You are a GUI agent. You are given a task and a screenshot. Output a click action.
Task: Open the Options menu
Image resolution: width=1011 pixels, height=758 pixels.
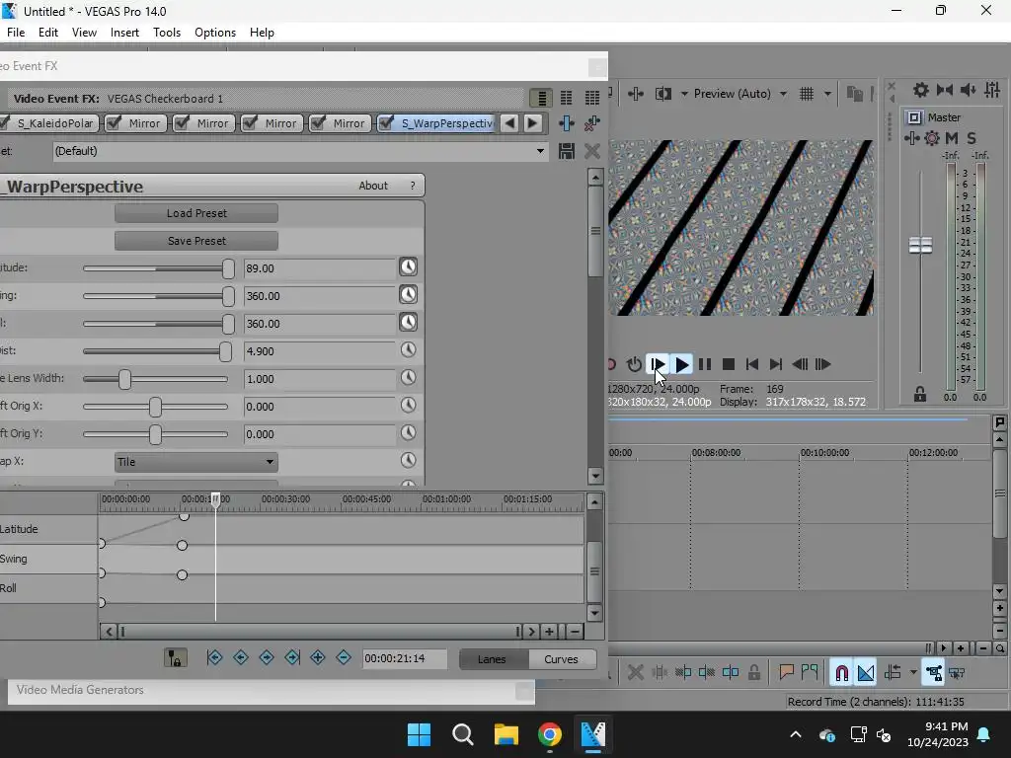pos(214,33)
